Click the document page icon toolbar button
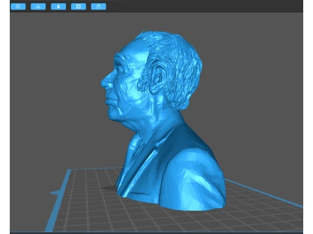This screenshot has height=234, width=313. click(18, 6)
